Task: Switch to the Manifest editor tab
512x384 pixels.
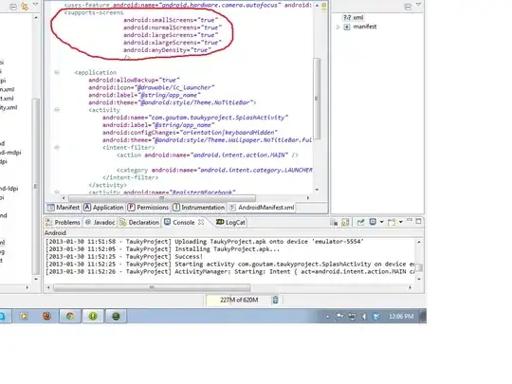Action: pyautogui.click(x=64, y=208)
